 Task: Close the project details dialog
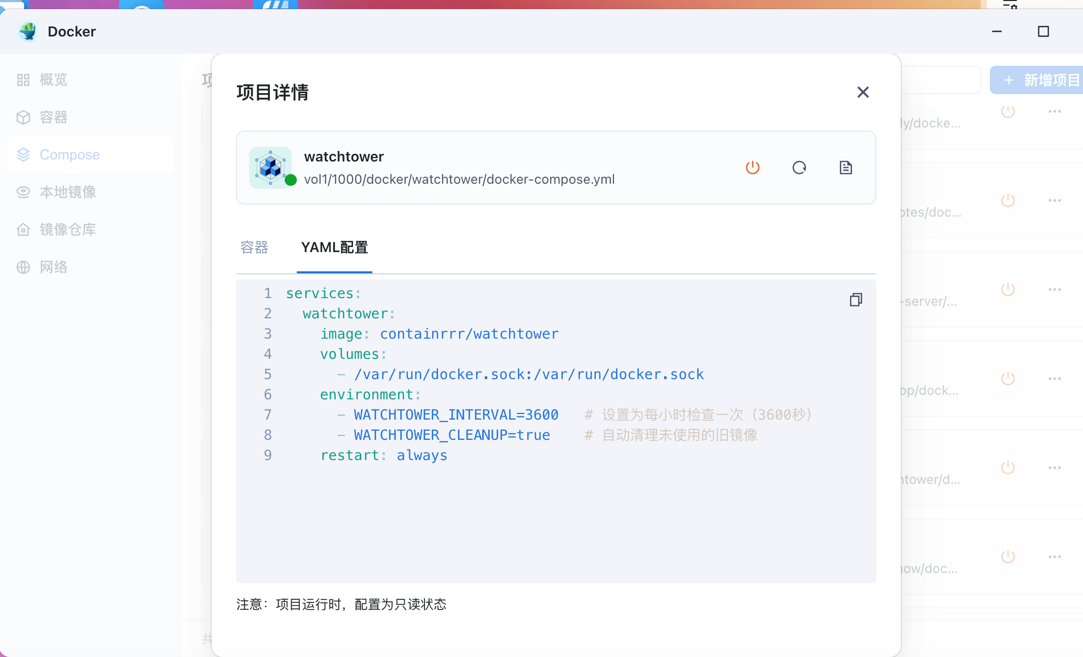(863, 92)
